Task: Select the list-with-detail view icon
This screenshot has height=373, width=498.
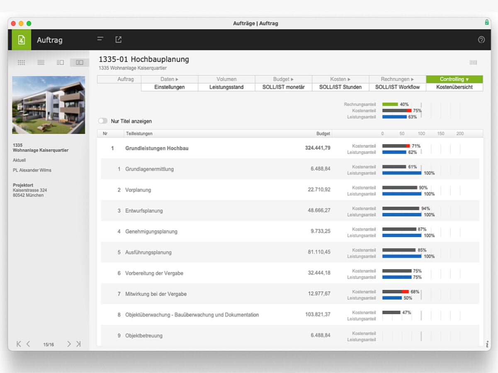Action: click(x=60, y=63)
